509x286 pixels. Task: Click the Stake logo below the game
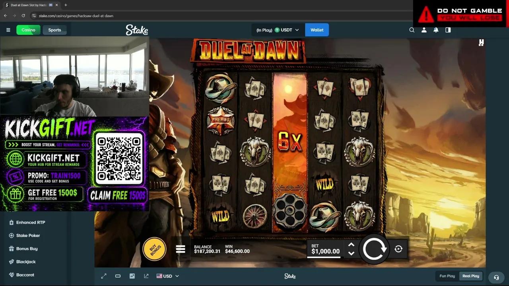(290, 276)
